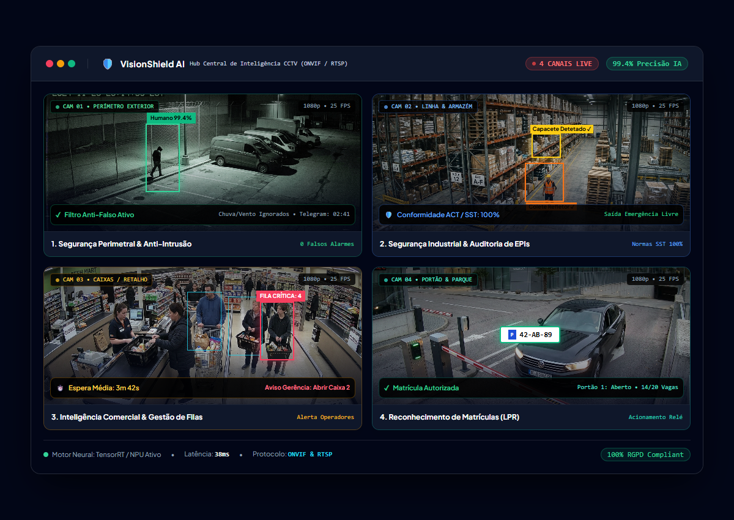Click the red close window dot
The height and width of the screenshot is (520, 734).
coord(50,64)
